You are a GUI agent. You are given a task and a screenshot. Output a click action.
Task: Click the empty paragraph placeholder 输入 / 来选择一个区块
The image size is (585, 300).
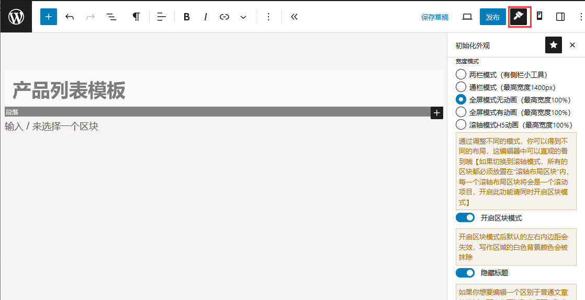(51, 126)
